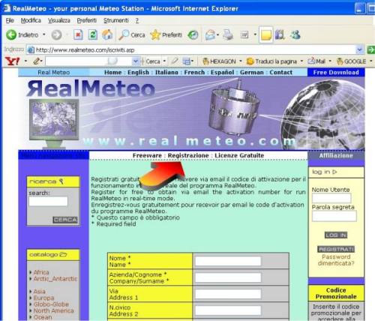This screenshot has width=375, height=321.
Task: Click the Via Address 1 form field
Action: click(228, 294)
